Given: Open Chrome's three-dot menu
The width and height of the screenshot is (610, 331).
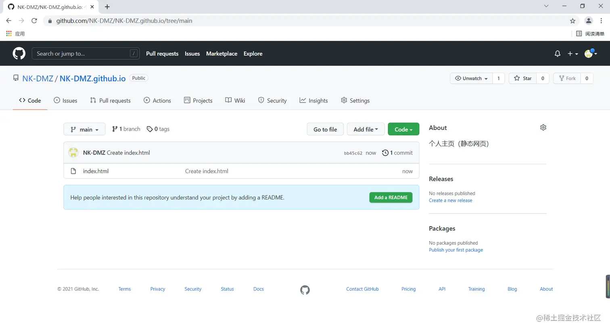Looking at the screenshot, I should pyautogui.click(x=601, y=21).
